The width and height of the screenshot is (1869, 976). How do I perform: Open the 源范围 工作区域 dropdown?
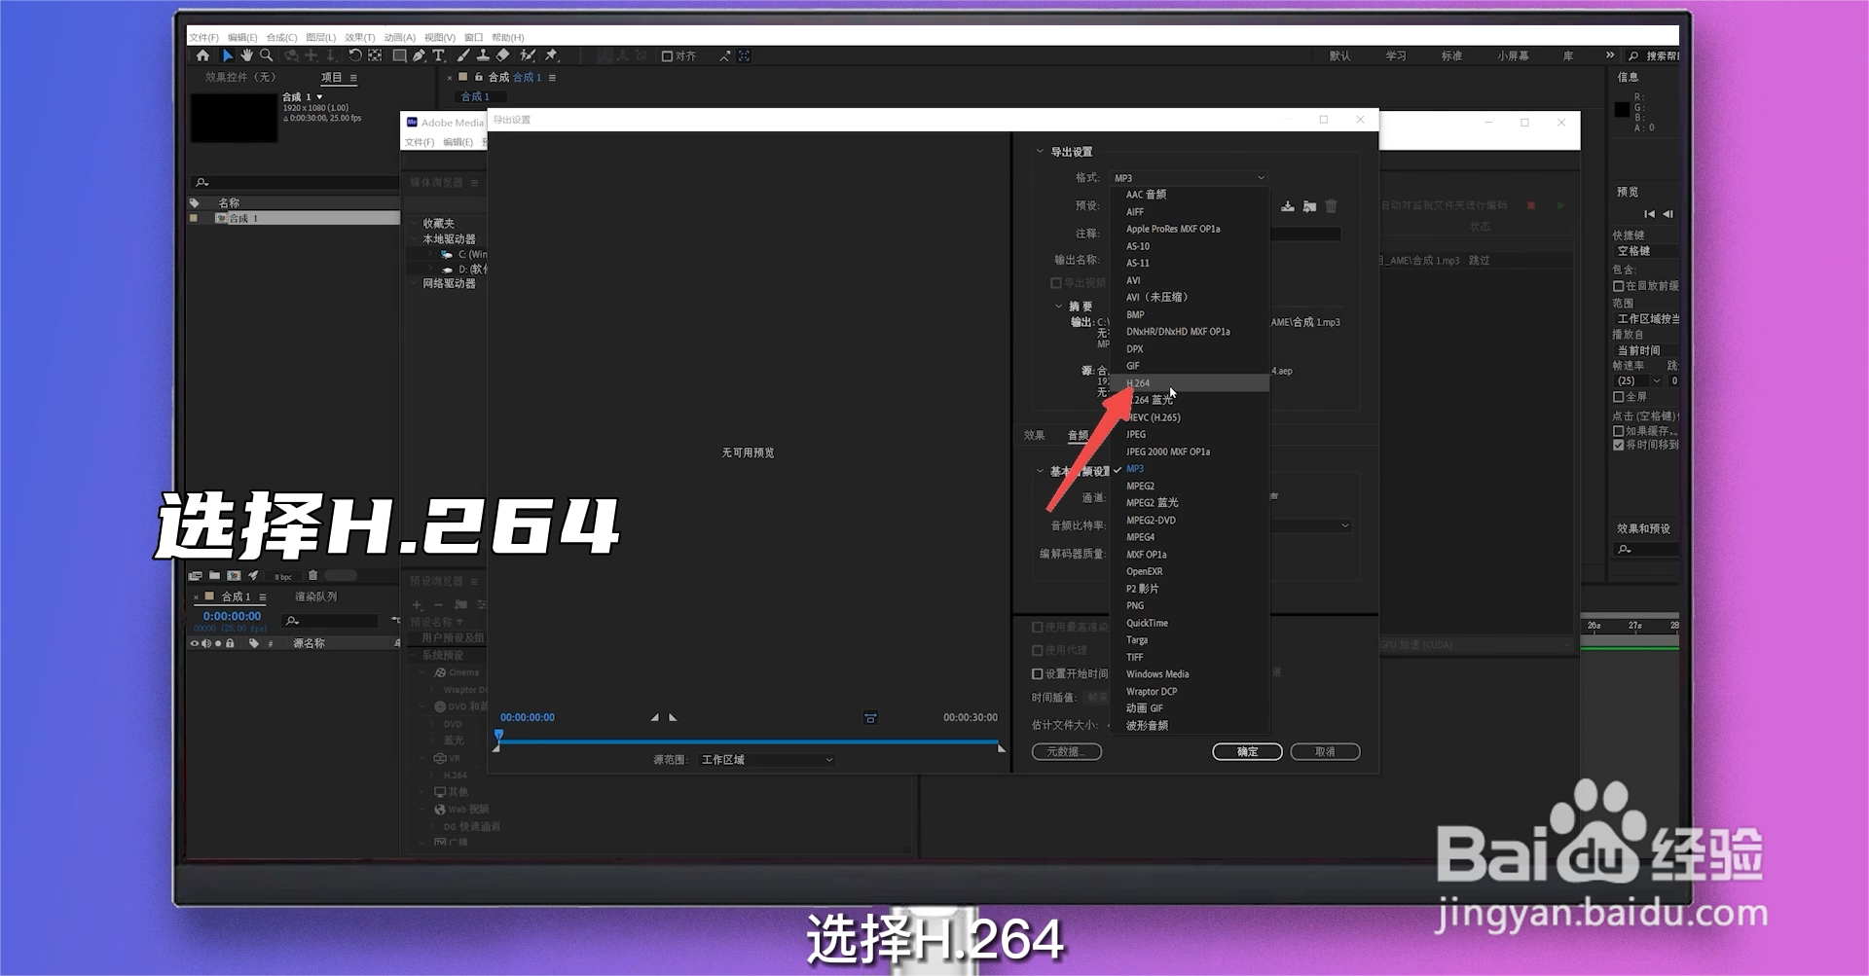(767, 760)
